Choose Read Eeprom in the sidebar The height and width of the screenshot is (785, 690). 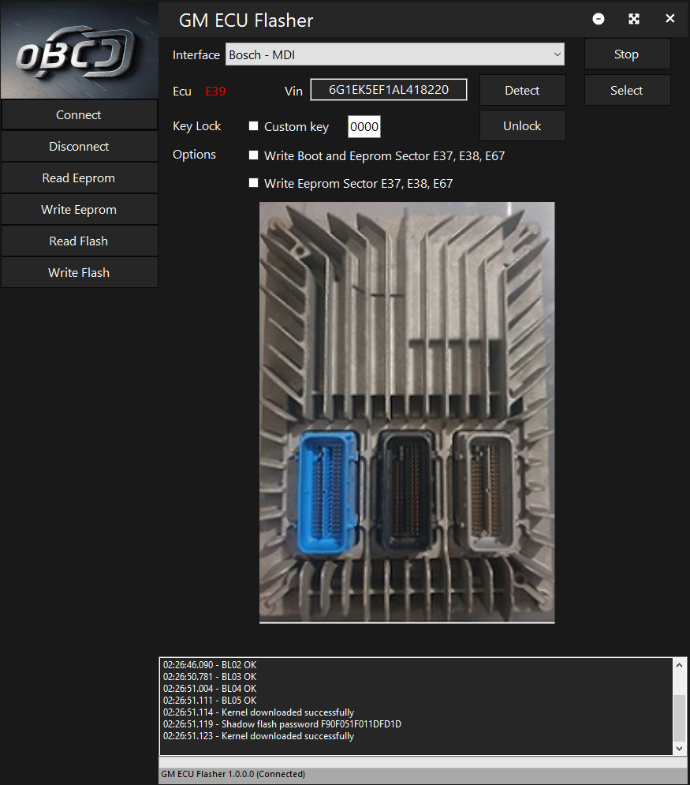(x=79, y=178)
